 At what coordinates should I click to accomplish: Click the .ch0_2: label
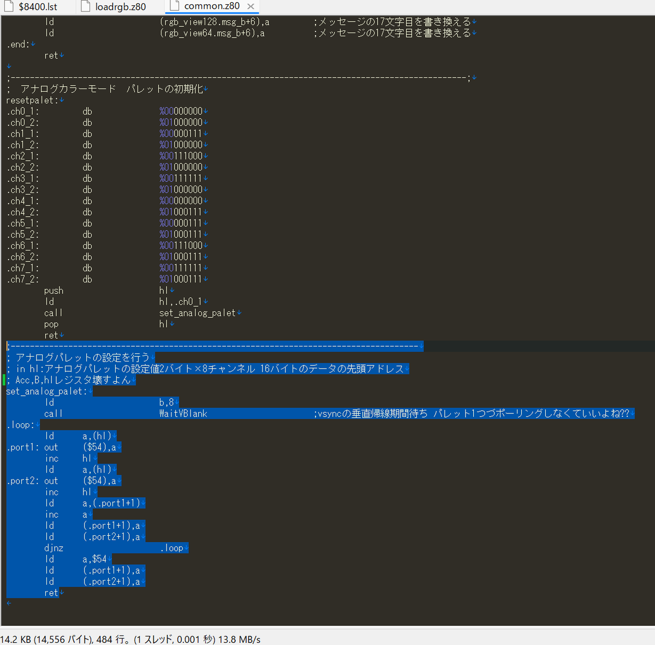23,122
